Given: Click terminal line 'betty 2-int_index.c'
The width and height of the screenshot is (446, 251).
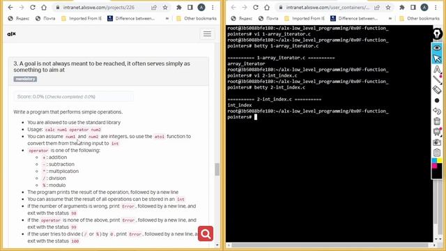Looking at the screenshot, I should 279,87.
